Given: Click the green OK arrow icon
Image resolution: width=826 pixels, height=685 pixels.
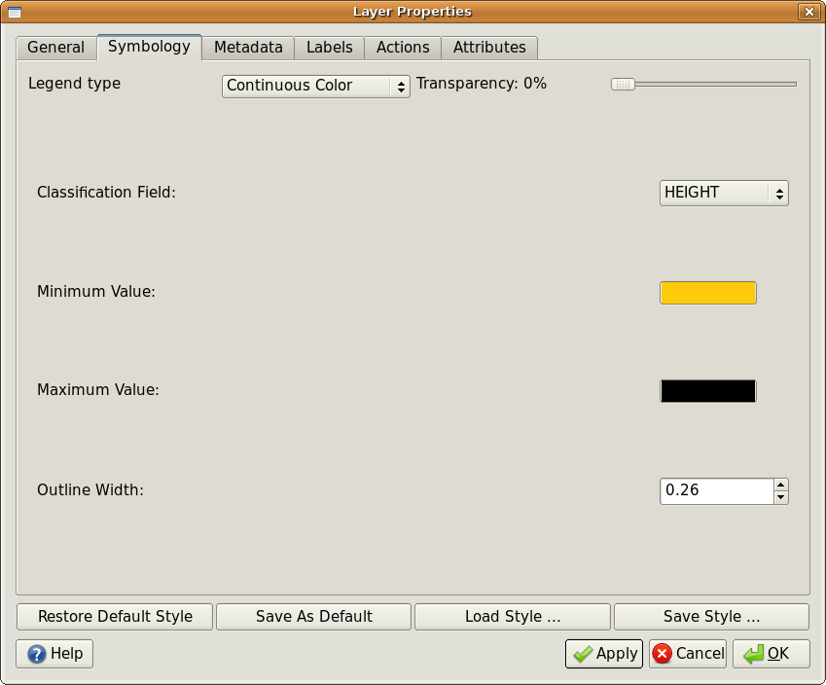Looking at the screenshot, I should click(x=754, y=653).
